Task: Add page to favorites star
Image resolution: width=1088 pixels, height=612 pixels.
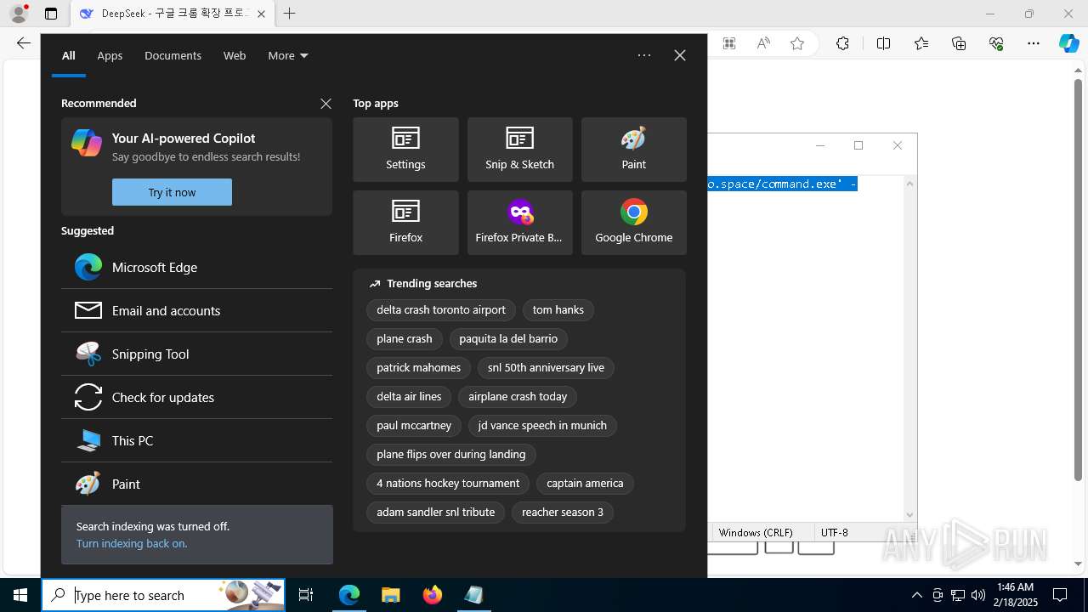Action: tap(797, 43)
